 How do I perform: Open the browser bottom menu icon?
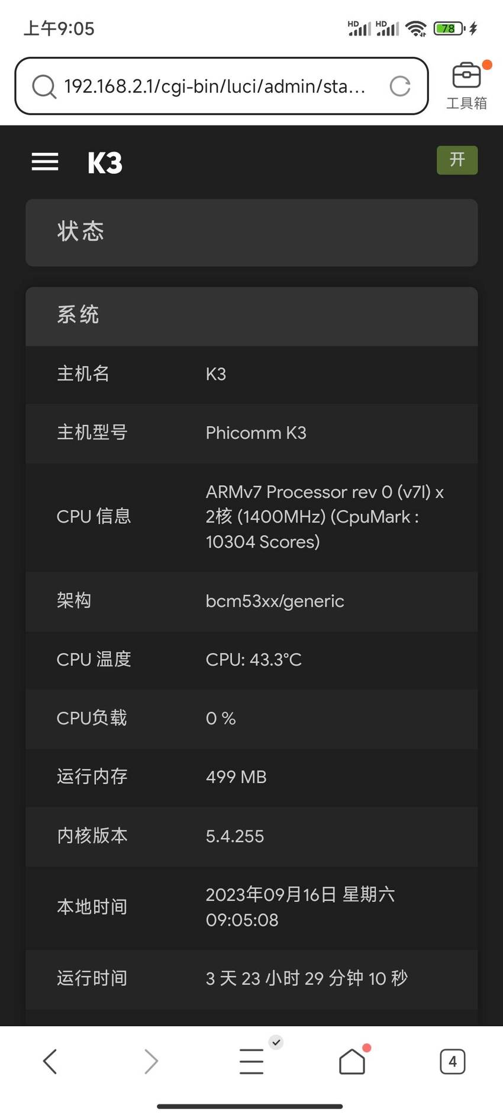[x=251, y=1061]
